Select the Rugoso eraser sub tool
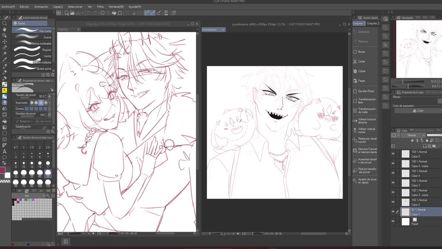Screen dimensions: 442x249 32,50
